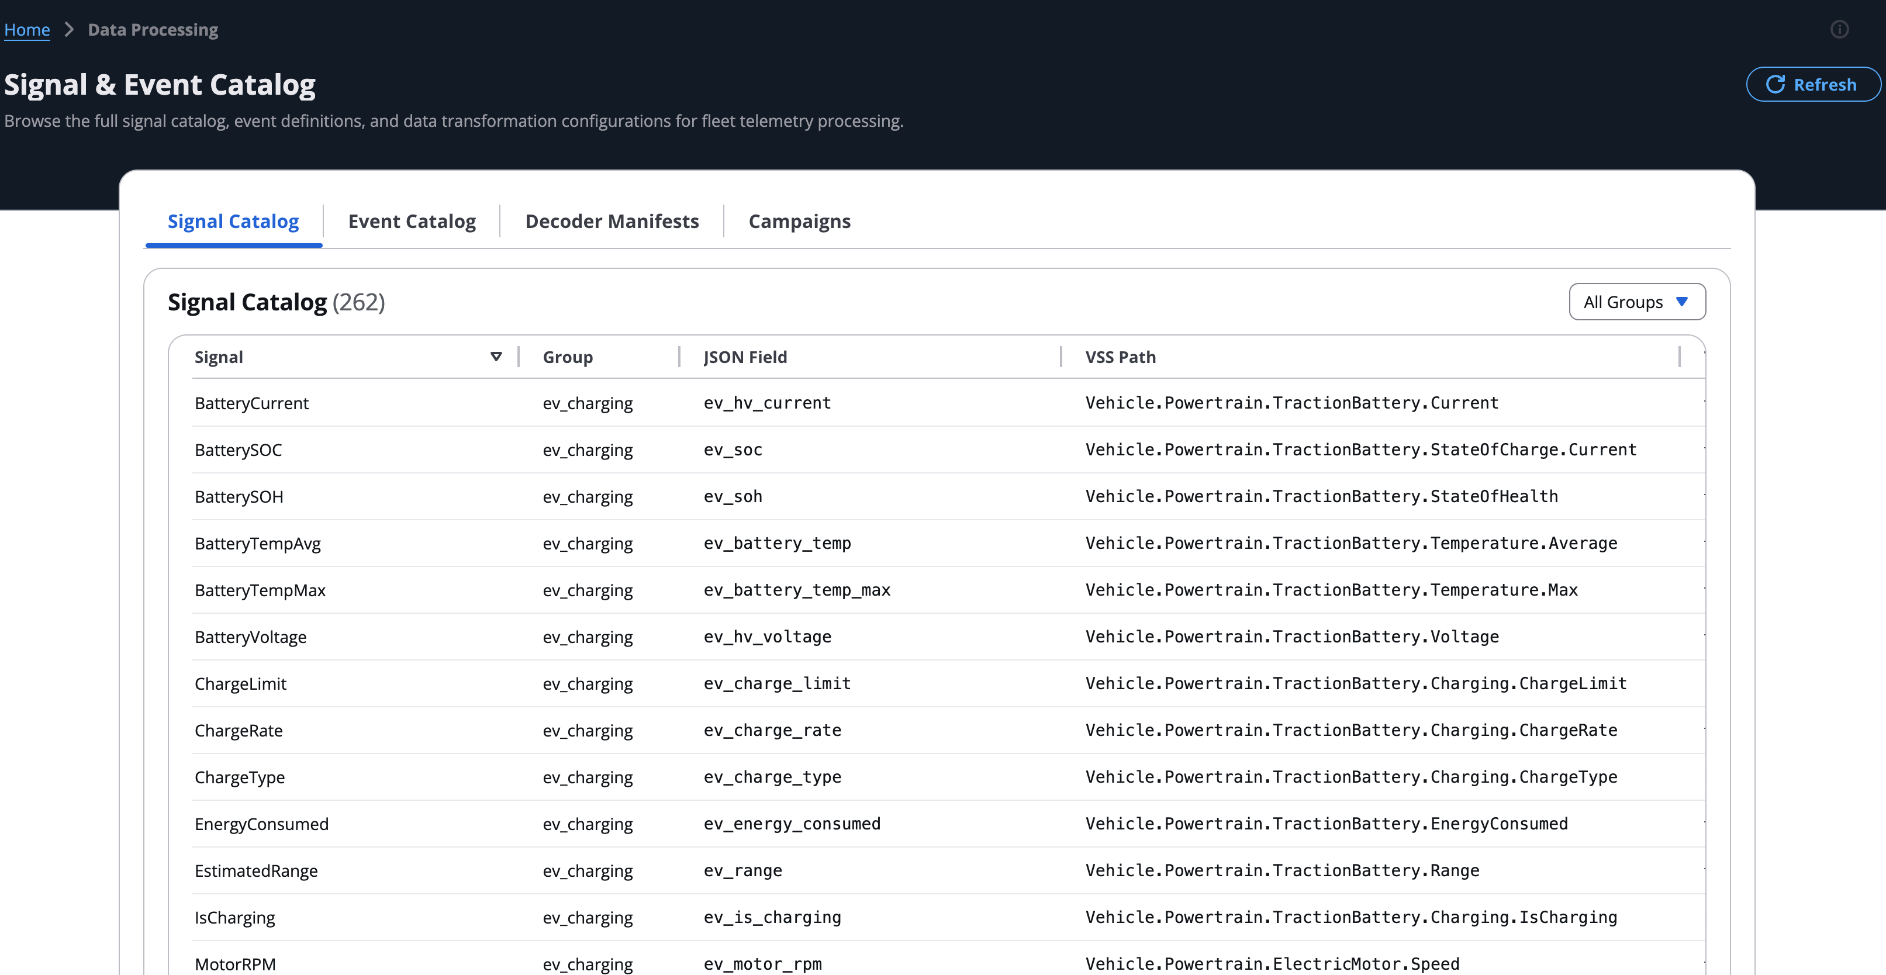Click the VSS Path column header
1886x975 pixels.
(x=1120, y=357)
